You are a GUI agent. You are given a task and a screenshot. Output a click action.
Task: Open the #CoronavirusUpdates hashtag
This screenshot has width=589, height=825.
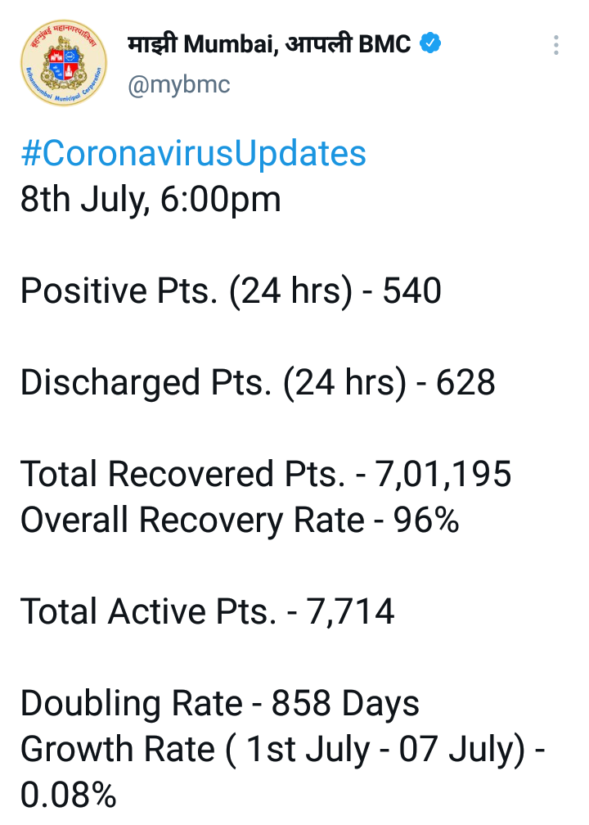pos(193,154)
